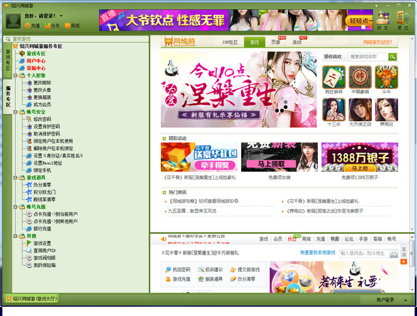Click 会员 in bottom navigation bar
The height and width of the screenshot is (316, 417).
tap(278, 239)
